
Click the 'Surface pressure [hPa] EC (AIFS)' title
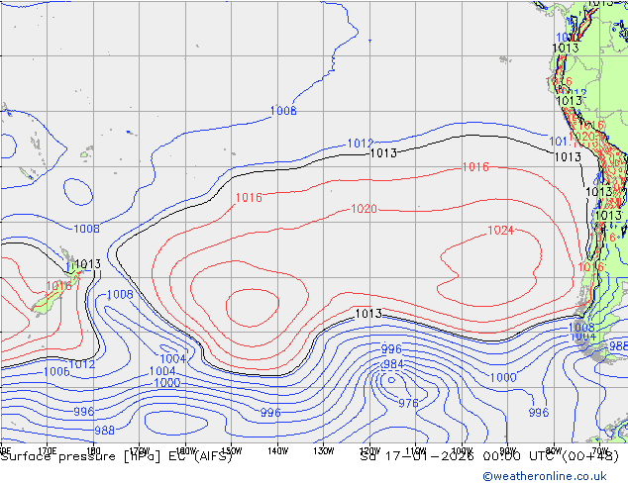pyautogui.click(x=116, y=456)
